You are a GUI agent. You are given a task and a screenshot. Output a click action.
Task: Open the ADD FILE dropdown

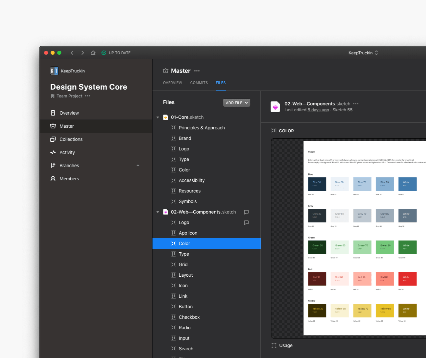[237, 103]
